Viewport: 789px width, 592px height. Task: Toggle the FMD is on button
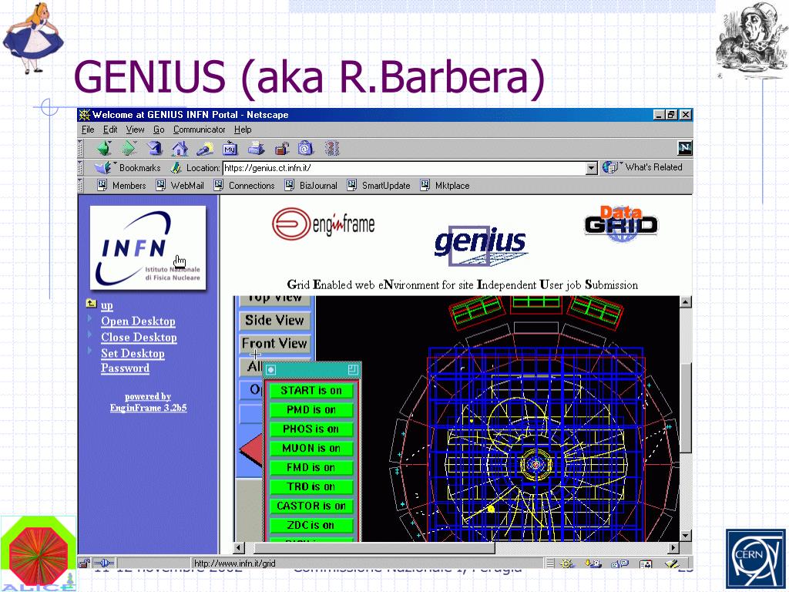pos(311,467)
